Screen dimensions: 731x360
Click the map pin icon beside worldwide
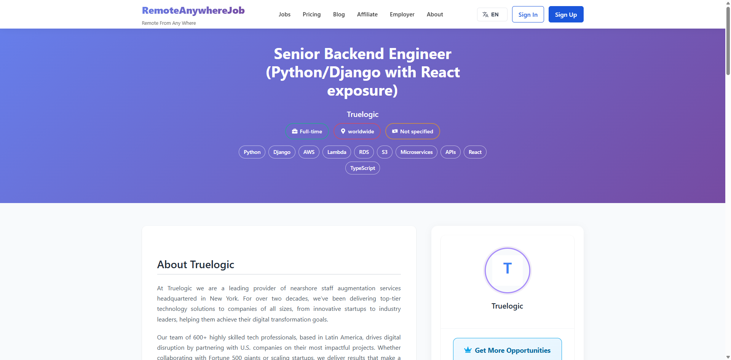point(343,131)
